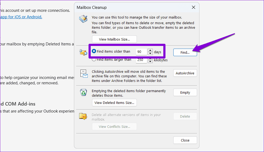Decrease kilobytes value with down arrow

coord(150,61)
